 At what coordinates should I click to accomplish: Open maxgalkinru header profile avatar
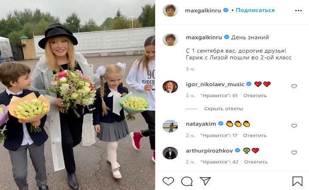[170, 10]
